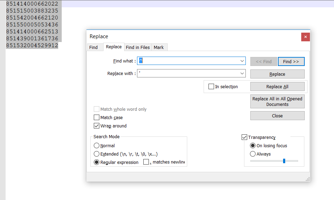The image size is (334, 200).
Task: Choose Always for transparency
Action: (253, 154)
